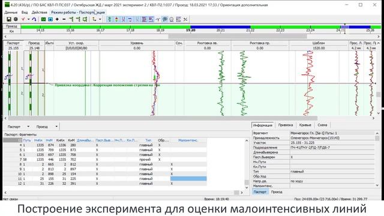The height and width of the screenshot is (216, 384).
Task: Click the scissors-like icon at toolbar end
Action: 185,19
